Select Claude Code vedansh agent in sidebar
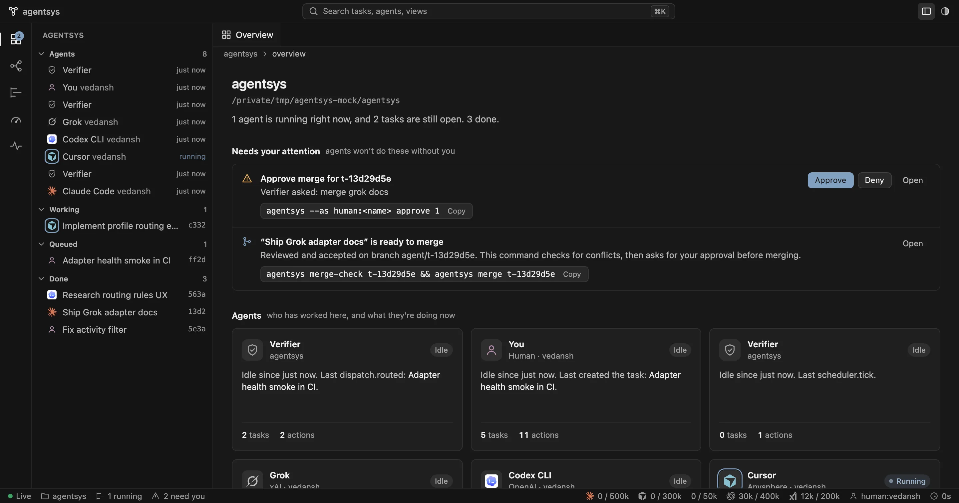Viewport: 959px width, 503px height. pyautogui.click(x=122, y=191)
